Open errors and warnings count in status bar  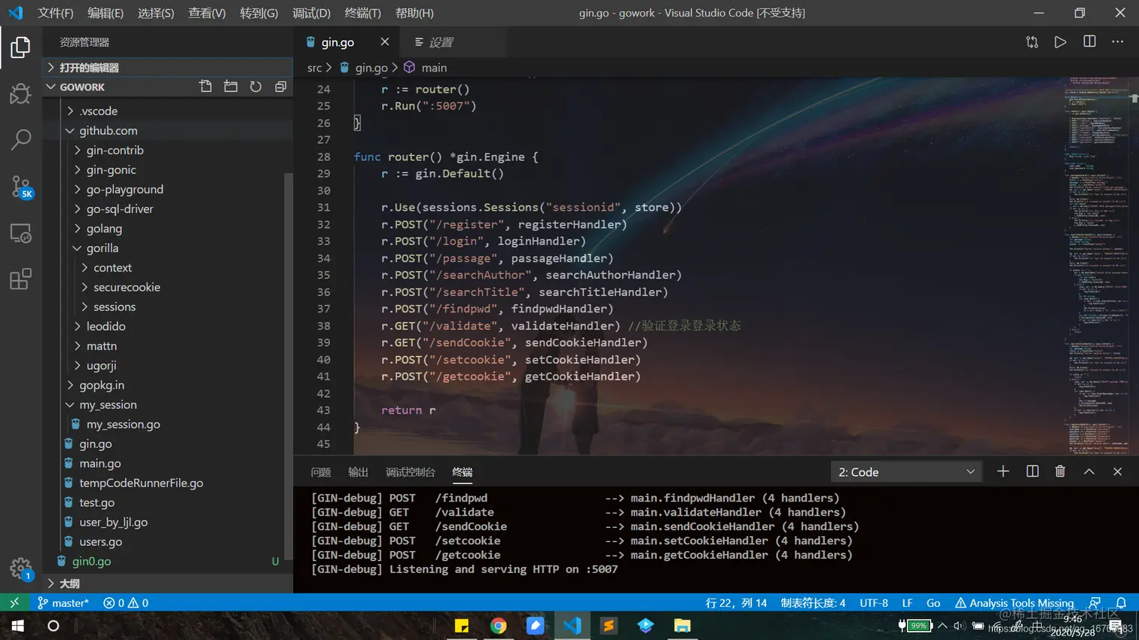coord(126,603)
